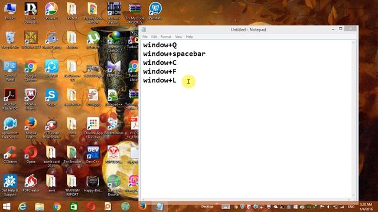Open the File menu in Notepad

tap(145, 37)
